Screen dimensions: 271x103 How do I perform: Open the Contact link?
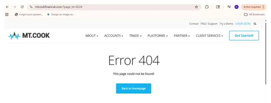tap(194, 24)
